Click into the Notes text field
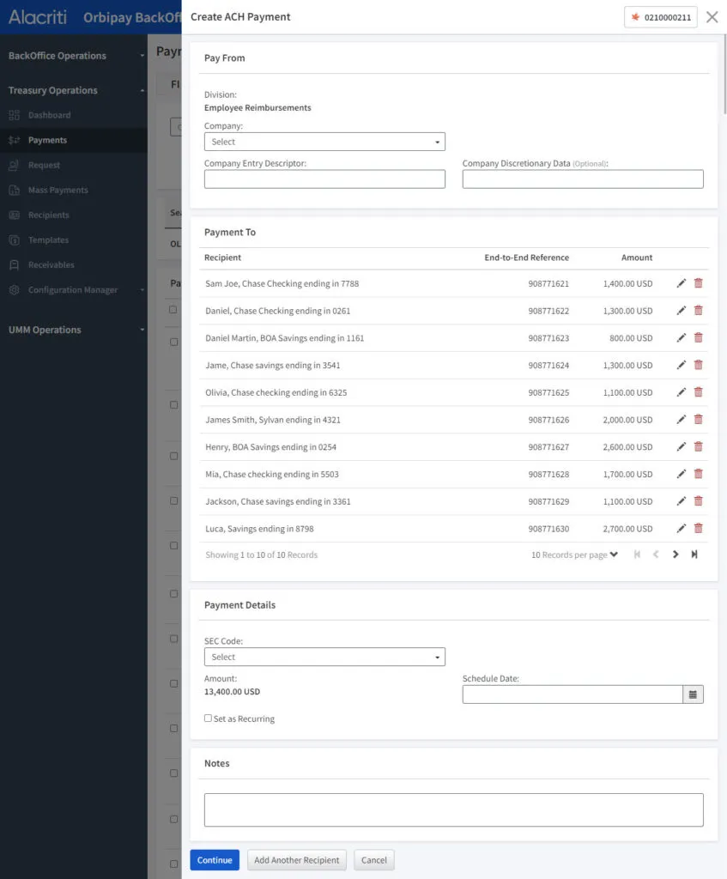 coord(453,809)
